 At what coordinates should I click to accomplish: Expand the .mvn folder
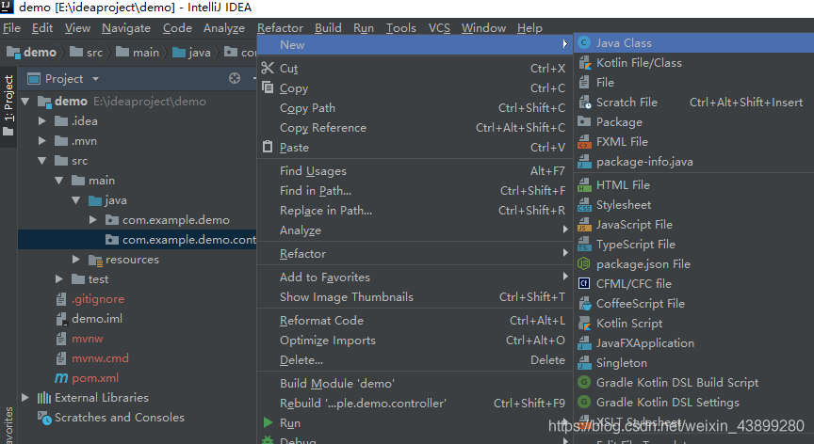(x=42, y=141)
